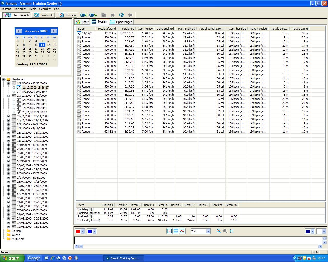Viewport: 328px width, 262px height.
Task: Click the activity icon in the 12.00 km row
Action: pos(79,33)
